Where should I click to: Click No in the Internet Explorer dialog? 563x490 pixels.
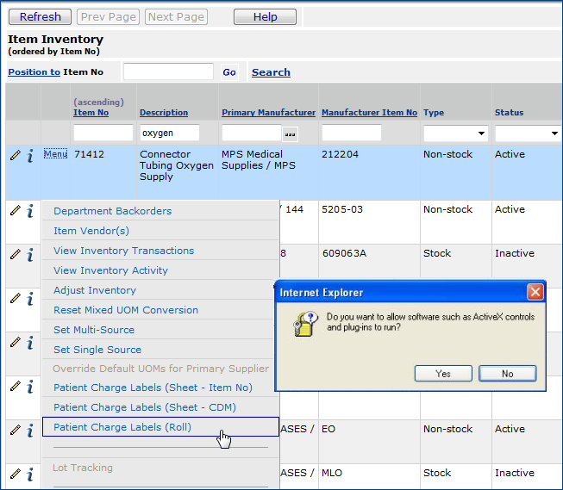(x=507, y=373)
